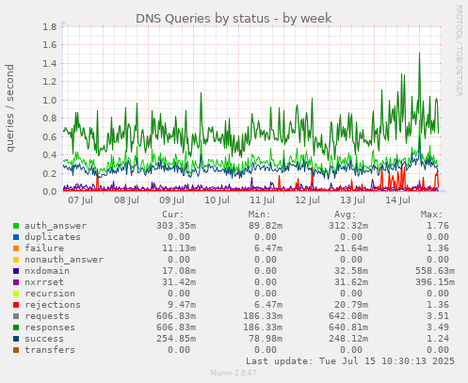Select the rejections legend label
The image size is (468, 383).
tap(53, 305)
